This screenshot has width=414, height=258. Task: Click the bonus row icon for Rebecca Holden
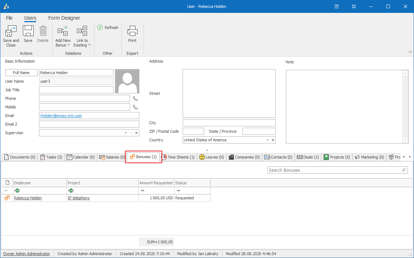[7, 198]
